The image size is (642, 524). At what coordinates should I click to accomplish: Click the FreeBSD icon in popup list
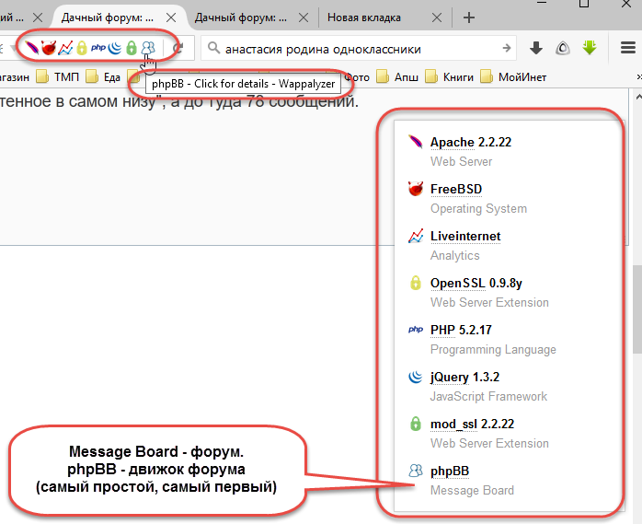pyautogui.click(x=415, y=189)
